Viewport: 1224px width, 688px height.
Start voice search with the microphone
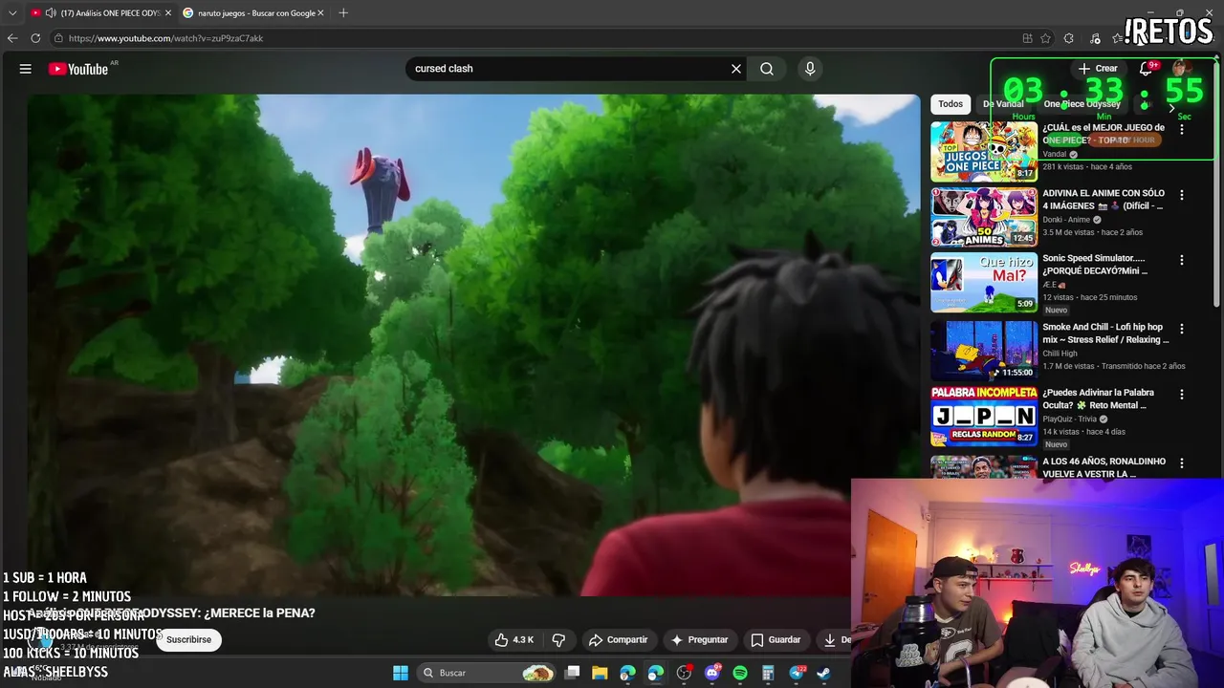coord(810,69)
